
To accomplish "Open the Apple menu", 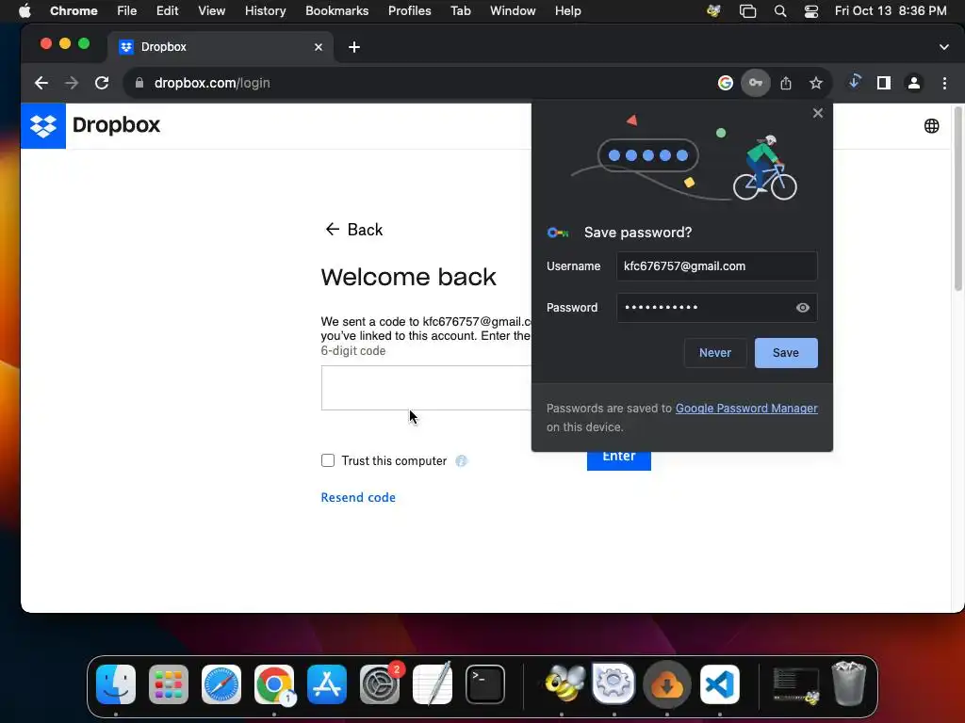I will pyautogui.click(x=25, y=11).
